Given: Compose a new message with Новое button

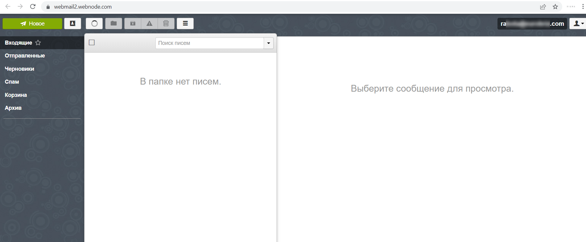Looking at the screenshot, I should 32,24.
